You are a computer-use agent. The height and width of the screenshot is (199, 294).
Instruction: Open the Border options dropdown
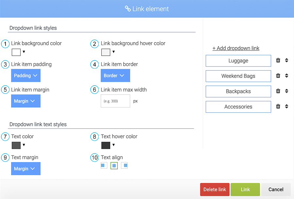115,75
